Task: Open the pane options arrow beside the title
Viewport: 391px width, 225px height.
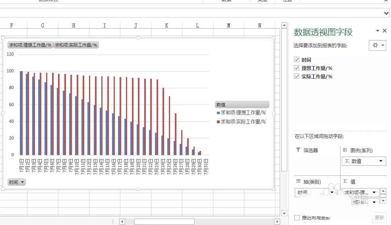Action: 377,31
